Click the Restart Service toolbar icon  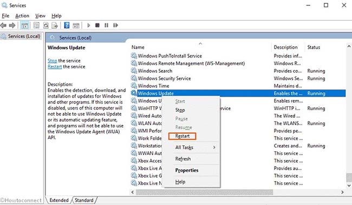tap(115, 25)
